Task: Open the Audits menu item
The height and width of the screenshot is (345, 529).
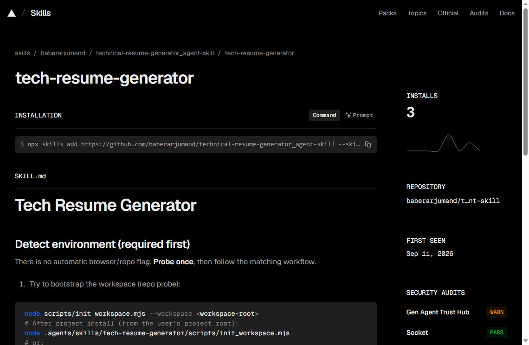Action: click(x=479, y=13)
